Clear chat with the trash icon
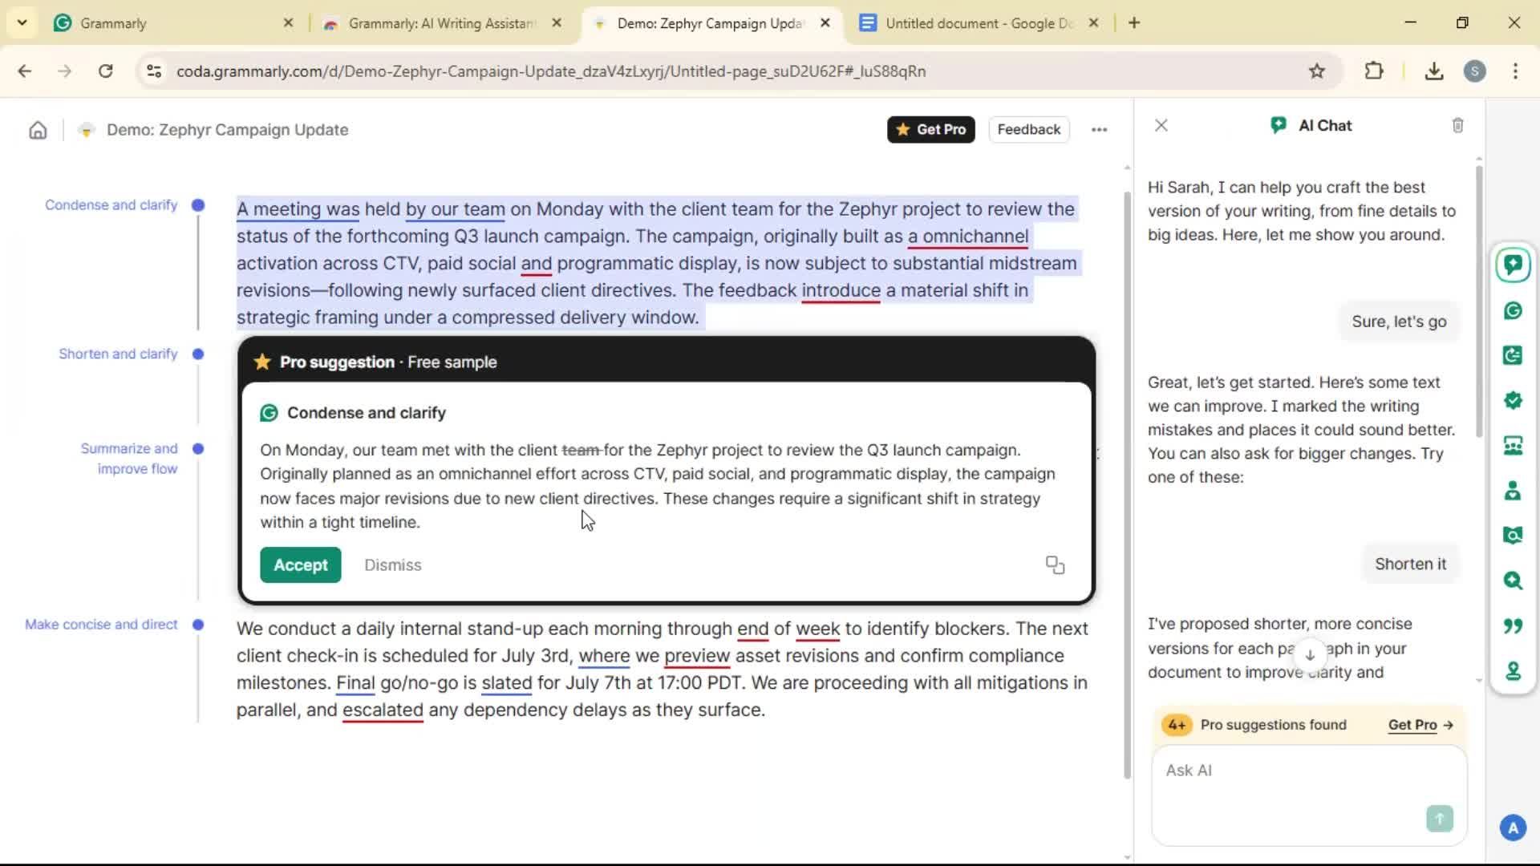This screenshot has height=866, width=1540. 1457,126
